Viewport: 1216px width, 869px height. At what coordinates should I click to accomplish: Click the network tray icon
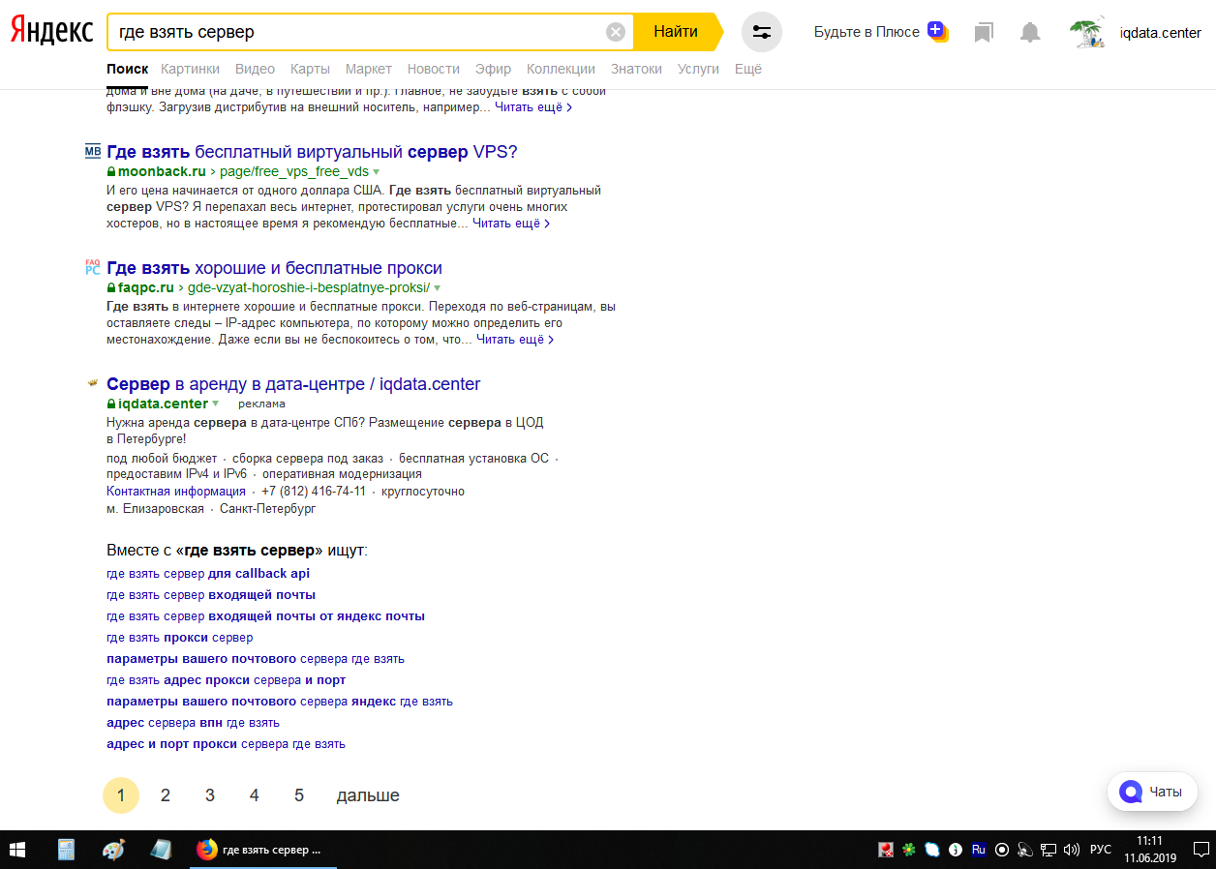coord(1049,850)
